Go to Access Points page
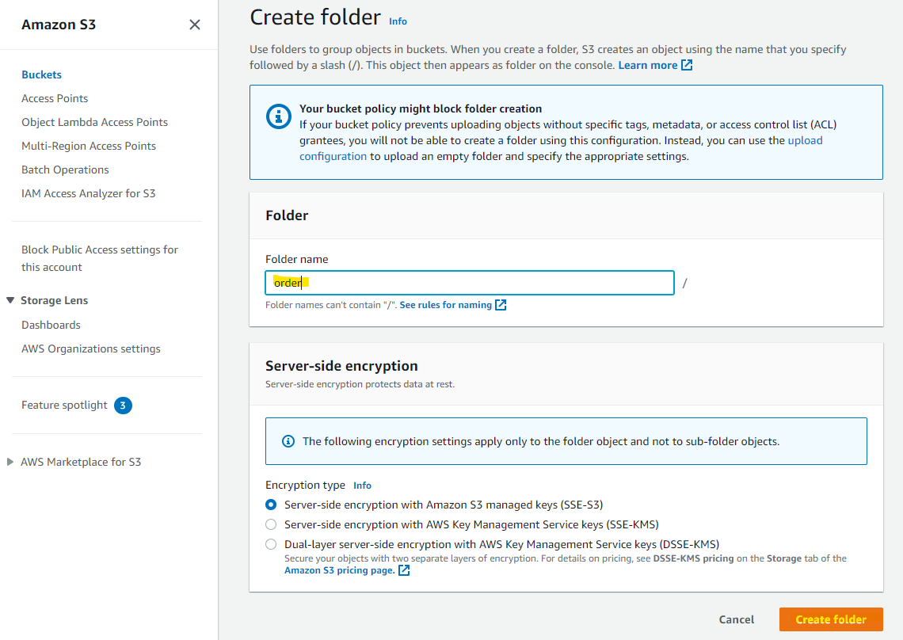This screenshot has width=903, height=640. (55, 98)
